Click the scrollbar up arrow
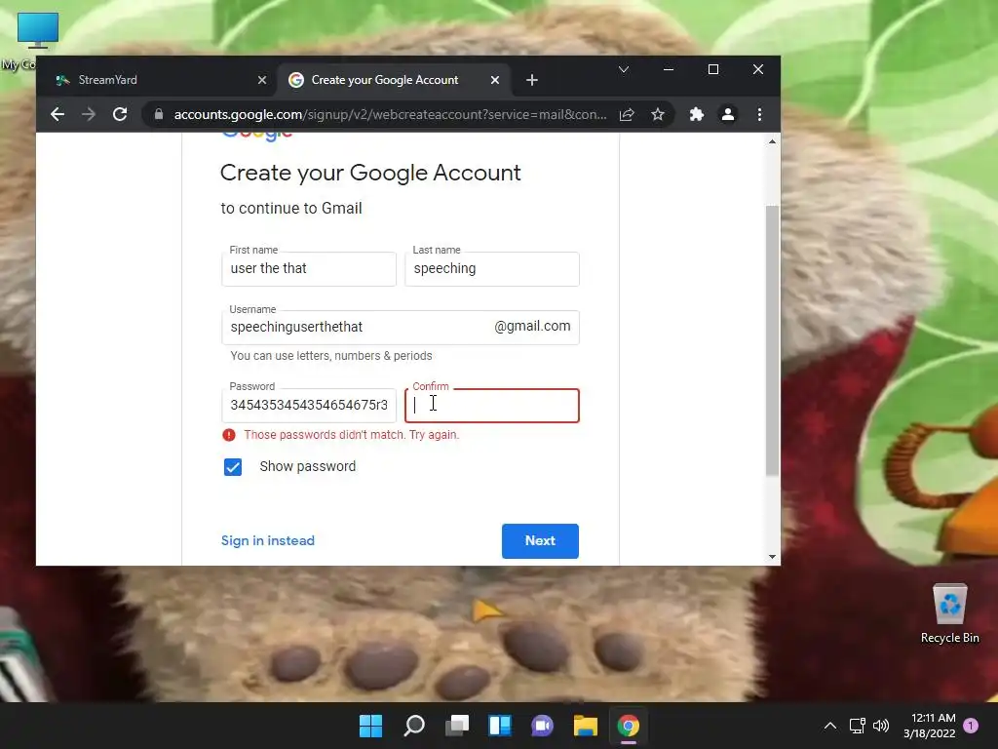Image resolution: width=998 pixels, height=749 pixels. [772, 141]
